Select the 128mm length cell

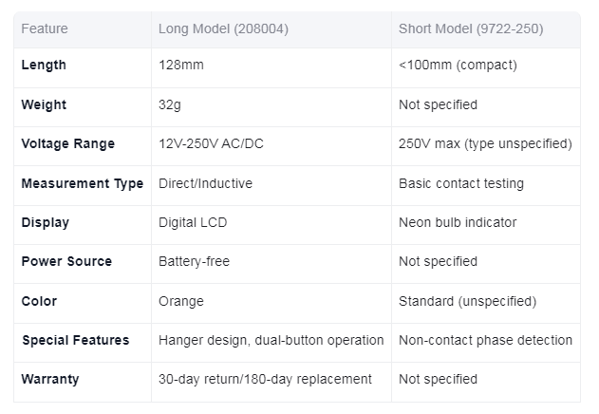181,65
